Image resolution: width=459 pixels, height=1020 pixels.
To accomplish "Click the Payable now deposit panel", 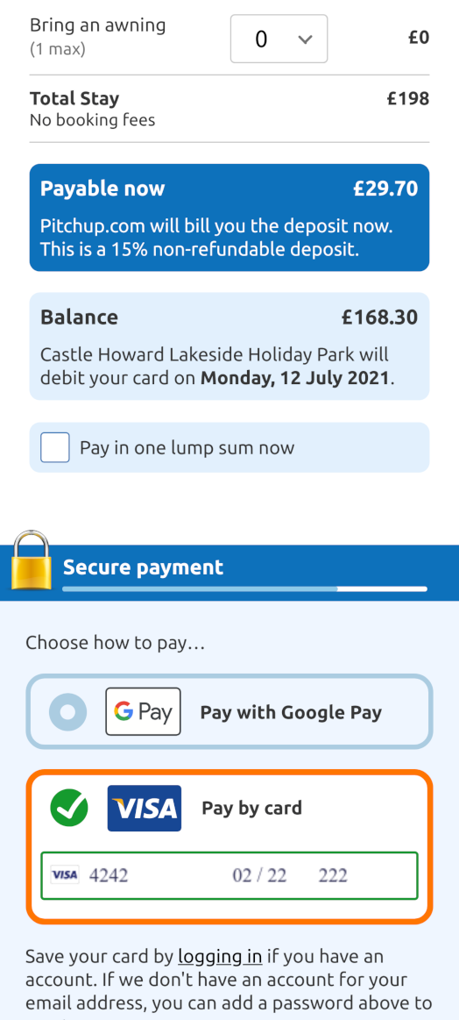I will pyautogui.click(x=229, y=218).
